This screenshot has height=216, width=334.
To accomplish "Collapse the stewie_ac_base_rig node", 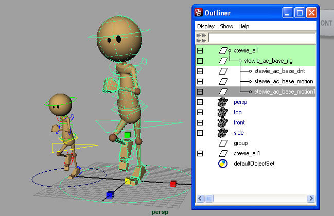I will point(200,61).
